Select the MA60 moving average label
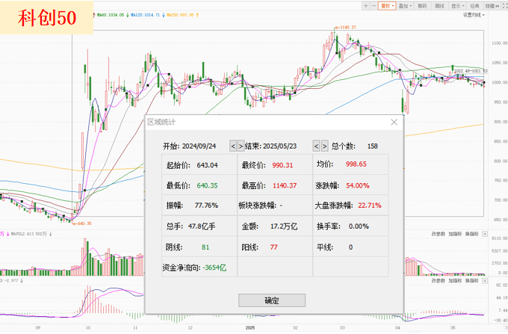This screenshot has height=334, width=508. coord(111,15)
